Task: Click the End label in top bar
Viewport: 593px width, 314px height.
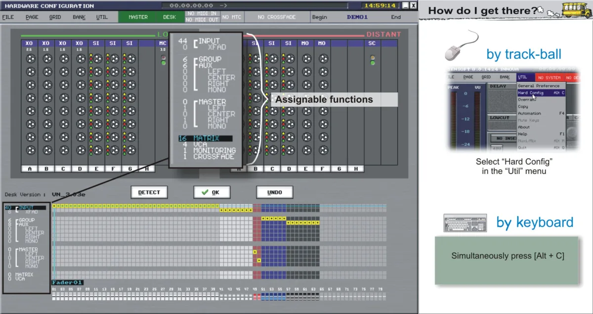Action: click(396, 17)
